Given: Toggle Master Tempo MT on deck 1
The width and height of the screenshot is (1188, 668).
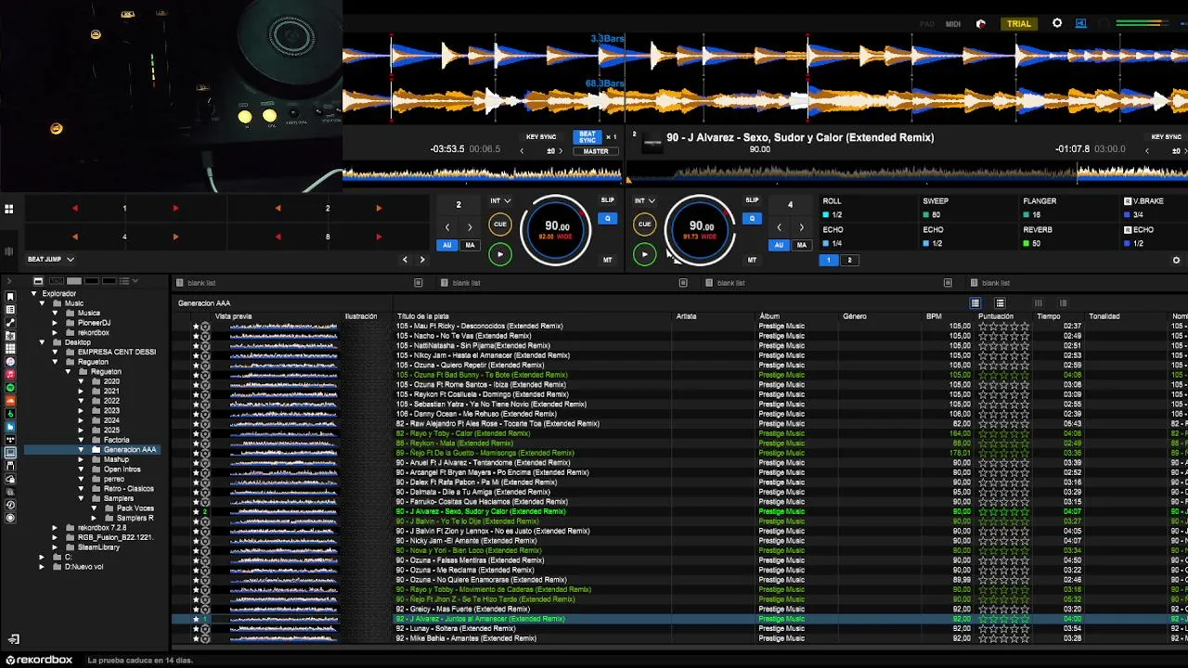Looking at the screenshot, I should [x=607, y=260].
